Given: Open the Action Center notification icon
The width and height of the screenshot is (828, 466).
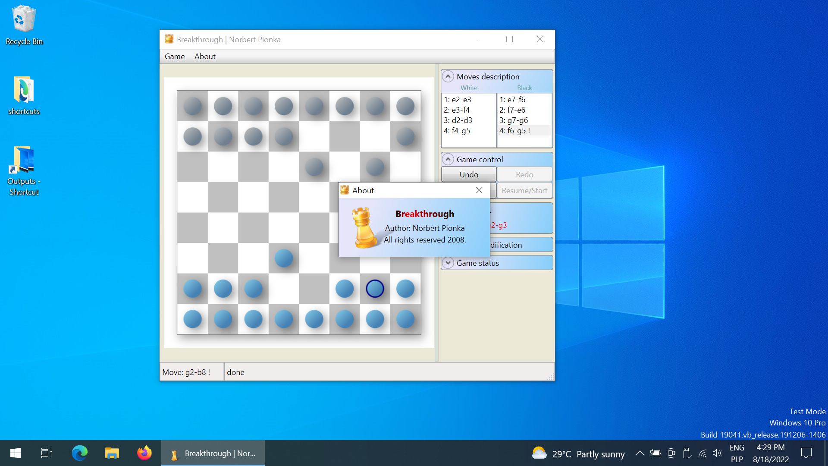Looking at the screenshot, I should click(806, 453).
